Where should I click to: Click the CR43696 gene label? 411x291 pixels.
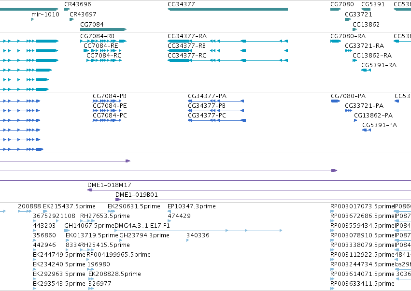click(x=78, y=4)
